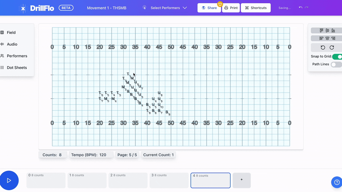342x192 pixels.
Task: Open the Audio panel in the sidebar
Action: [12, 44]
